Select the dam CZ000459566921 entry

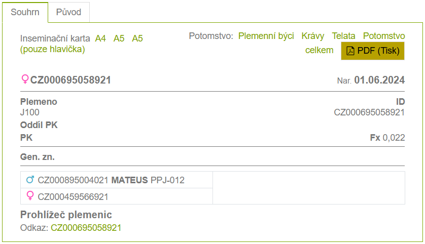click(73, 196)
